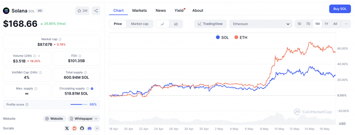The height and width of the screenshot is (135, 355).
Task: Toggle the ETH series in chart legend
Action: coord(241,37)
